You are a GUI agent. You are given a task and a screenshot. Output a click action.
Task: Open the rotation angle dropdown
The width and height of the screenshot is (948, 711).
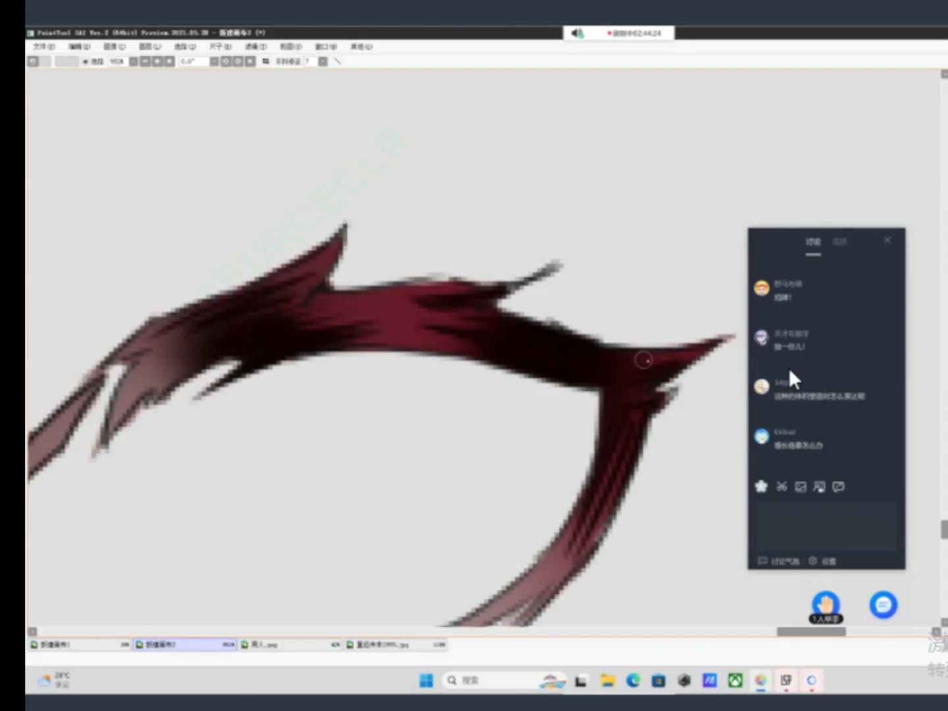[214, 61]
